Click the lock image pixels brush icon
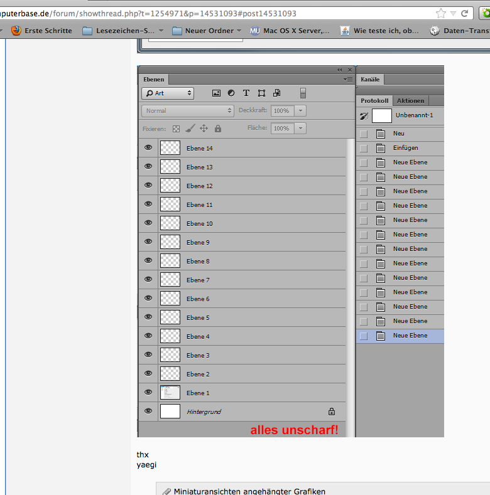This screenshot has width=490, height=495. point(190,129)
